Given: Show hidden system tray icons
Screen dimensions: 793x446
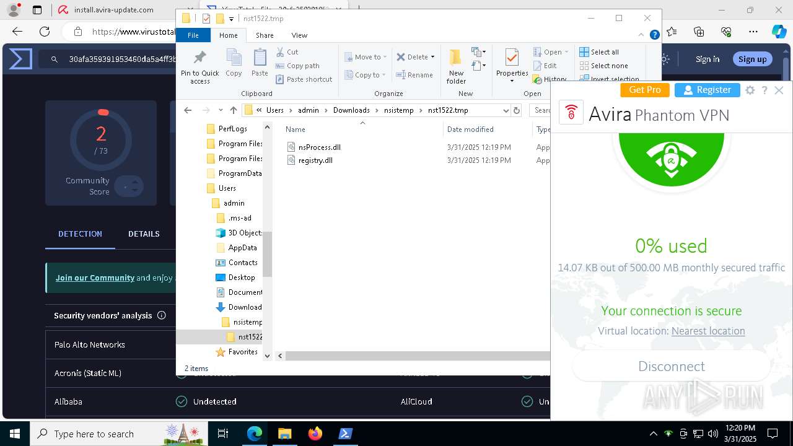Looking at the screenshot, I should (x=653, y=434).
